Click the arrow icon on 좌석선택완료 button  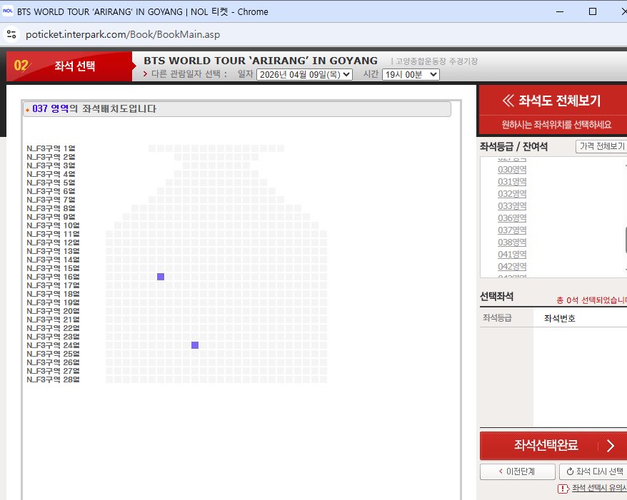[610, 445]
